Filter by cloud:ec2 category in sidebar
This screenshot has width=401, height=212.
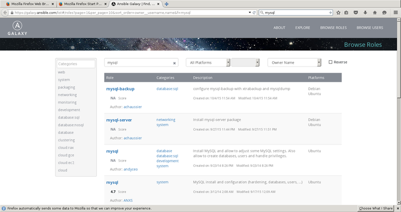[x=66, y=163]
